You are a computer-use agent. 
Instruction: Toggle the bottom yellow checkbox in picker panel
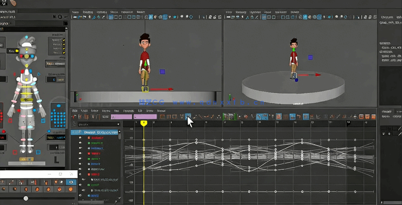pyautogui.click(x=64, y=53)
